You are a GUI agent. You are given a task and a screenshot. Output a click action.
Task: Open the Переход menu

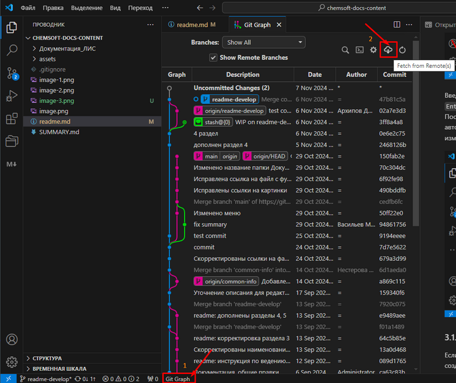[x=141, y=8]
